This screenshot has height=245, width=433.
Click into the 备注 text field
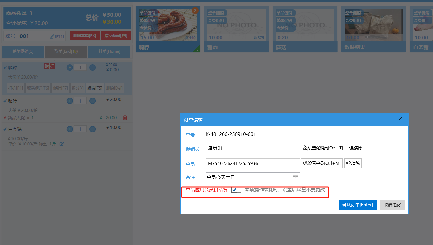pos(248,177)
